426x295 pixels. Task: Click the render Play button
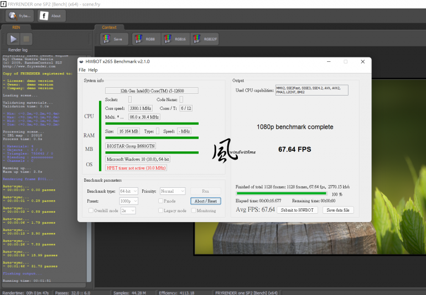(x=13, y=39)
